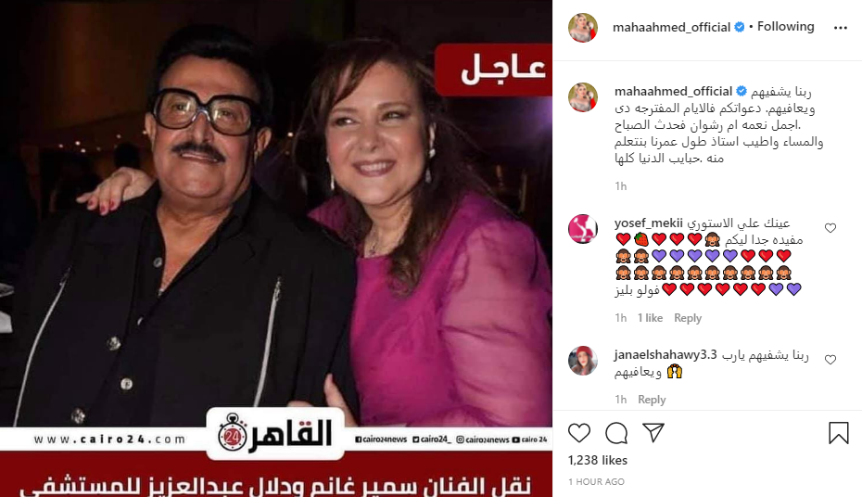This screenshot has width=862, height=497.
Task: Like the post with the heart icon
Action: (x=579, y=433)
